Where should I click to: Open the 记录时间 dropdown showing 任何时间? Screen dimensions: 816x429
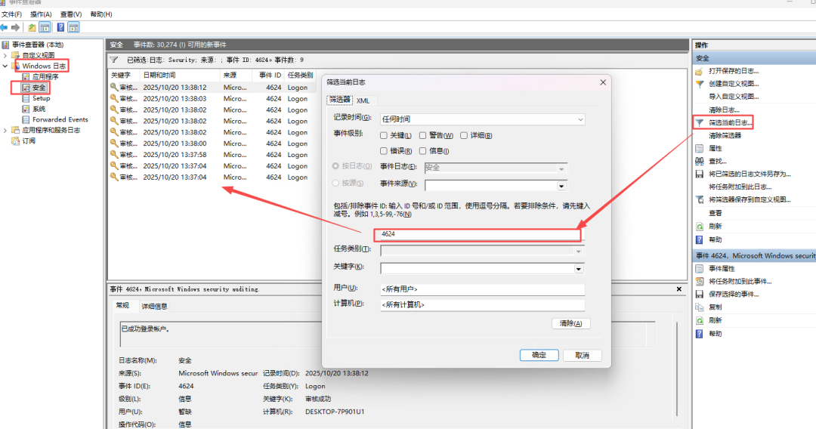(x=482, y=119)
